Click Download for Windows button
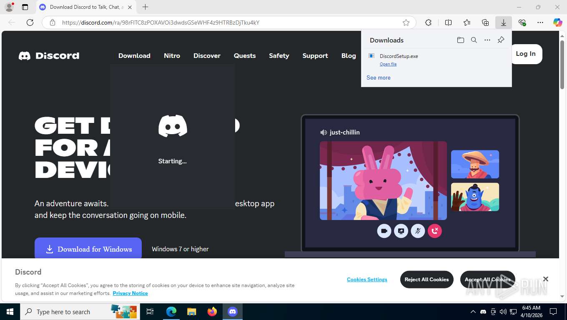Screen dimensions: 567x320 click(x=88, y=249)
